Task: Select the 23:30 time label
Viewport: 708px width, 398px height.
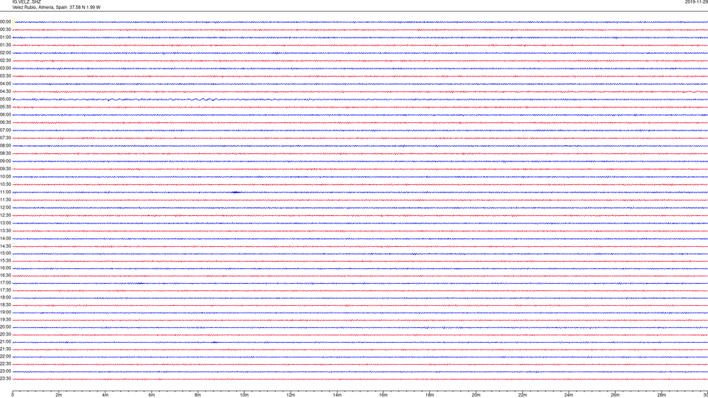Action: click(5, 379)
